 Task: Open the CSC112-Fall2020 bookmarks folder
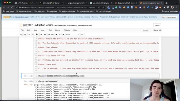pos(103,11)
